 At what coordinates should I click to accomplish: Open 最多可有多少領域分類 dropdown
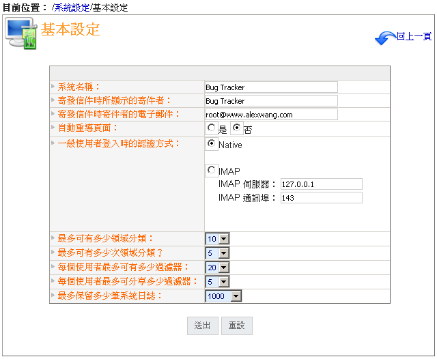(218, 239)
